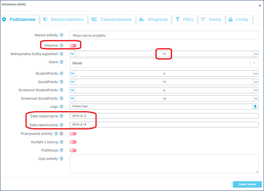Switch to the Bezpieczeństwo tab

click(63, 19)
